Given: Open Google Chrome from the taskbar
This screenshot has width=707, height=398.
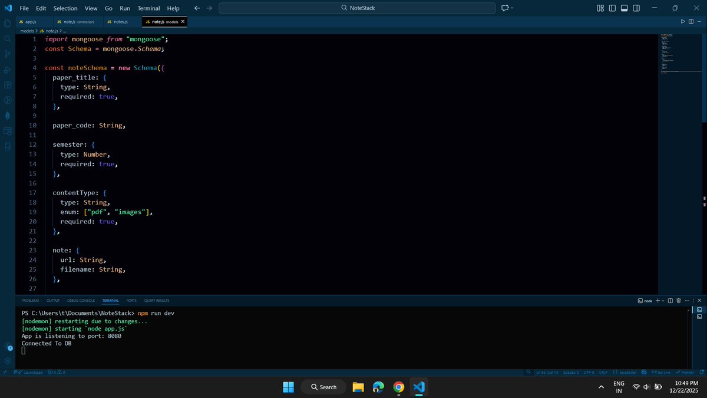Looking at the screenshot, I should click(x=399, y=387).
